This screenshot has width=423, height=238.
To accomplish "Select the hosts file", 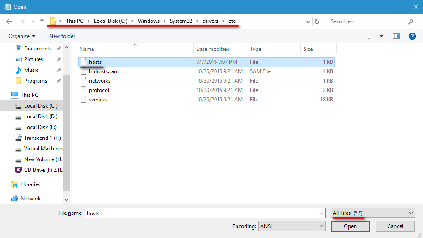I will (x=207, y=62).
